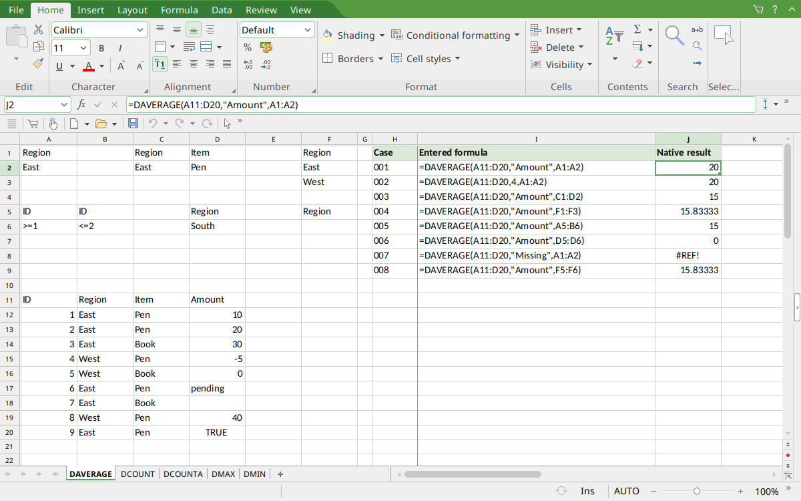Remove decimal place icon

click(x=266, y=65)
